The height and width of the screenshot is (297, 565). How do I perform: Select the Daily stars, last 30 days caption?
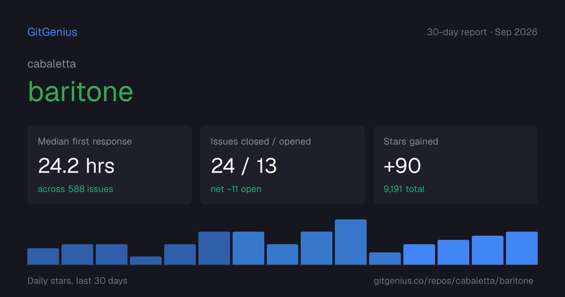78,281
